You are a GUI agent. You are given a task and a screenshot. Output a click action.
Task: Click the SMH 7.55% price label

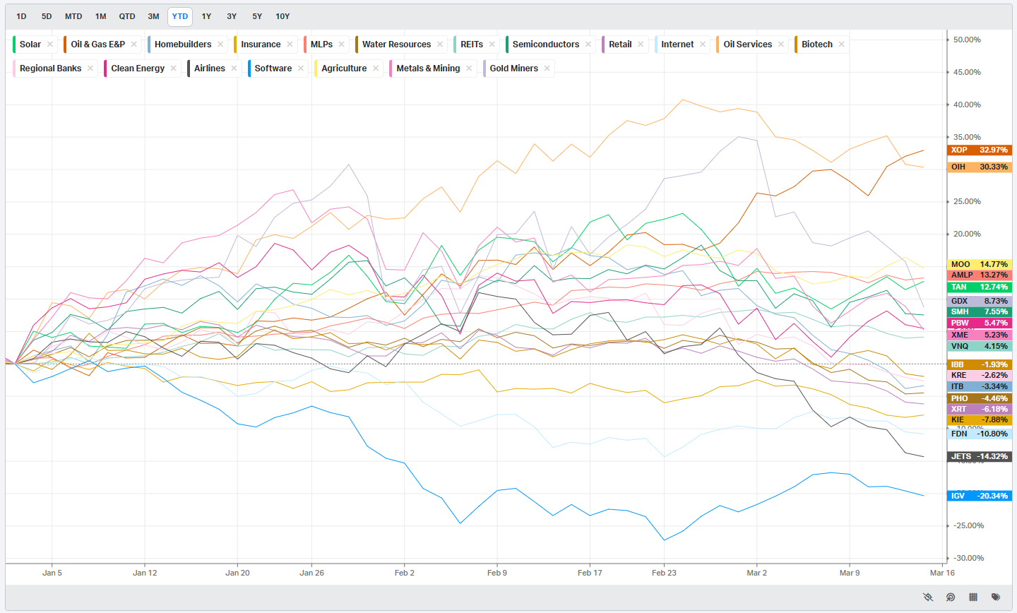pos(980,311)
